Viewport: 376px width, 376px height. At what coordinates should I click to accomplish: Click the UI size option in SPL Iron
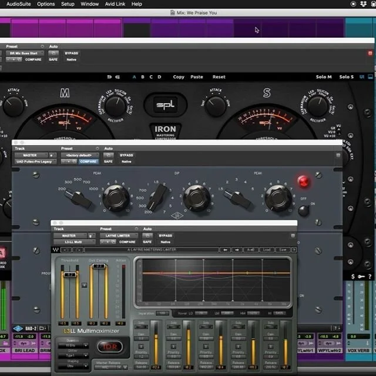[x=362, y=77]
